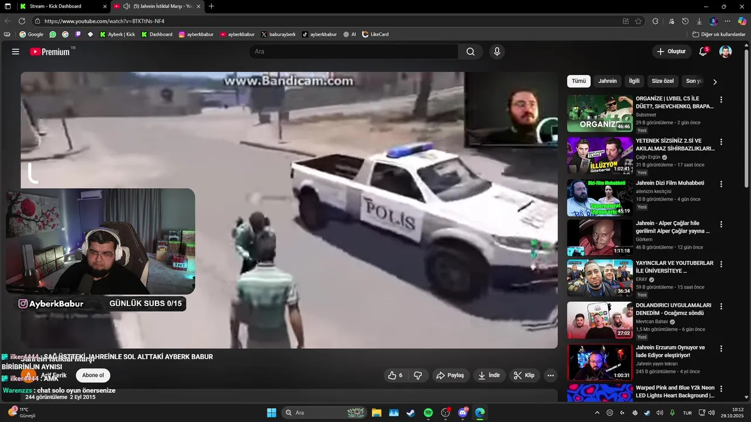Viewport: 751px width, 422px height.
Task: Show next filter chips arrow
Action: (x=715, y=81)
